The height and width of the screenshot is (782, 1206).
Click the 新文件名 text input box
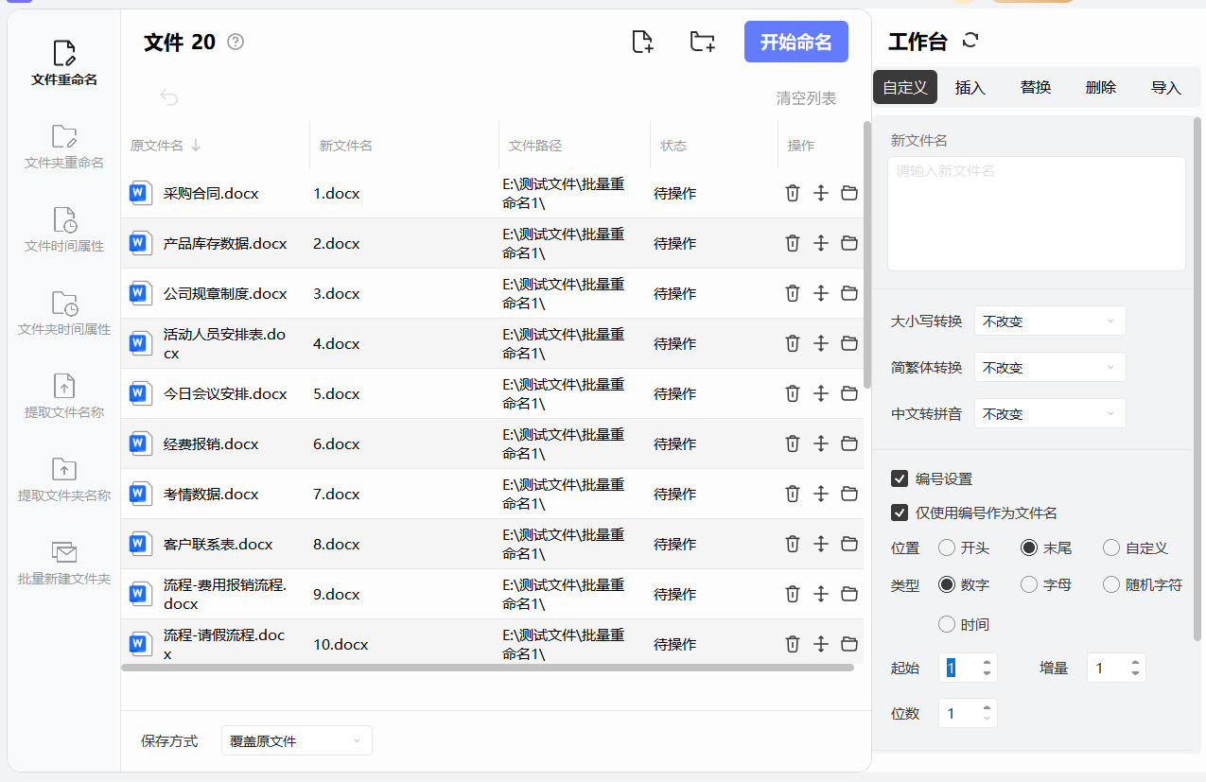coord(1037,214)
